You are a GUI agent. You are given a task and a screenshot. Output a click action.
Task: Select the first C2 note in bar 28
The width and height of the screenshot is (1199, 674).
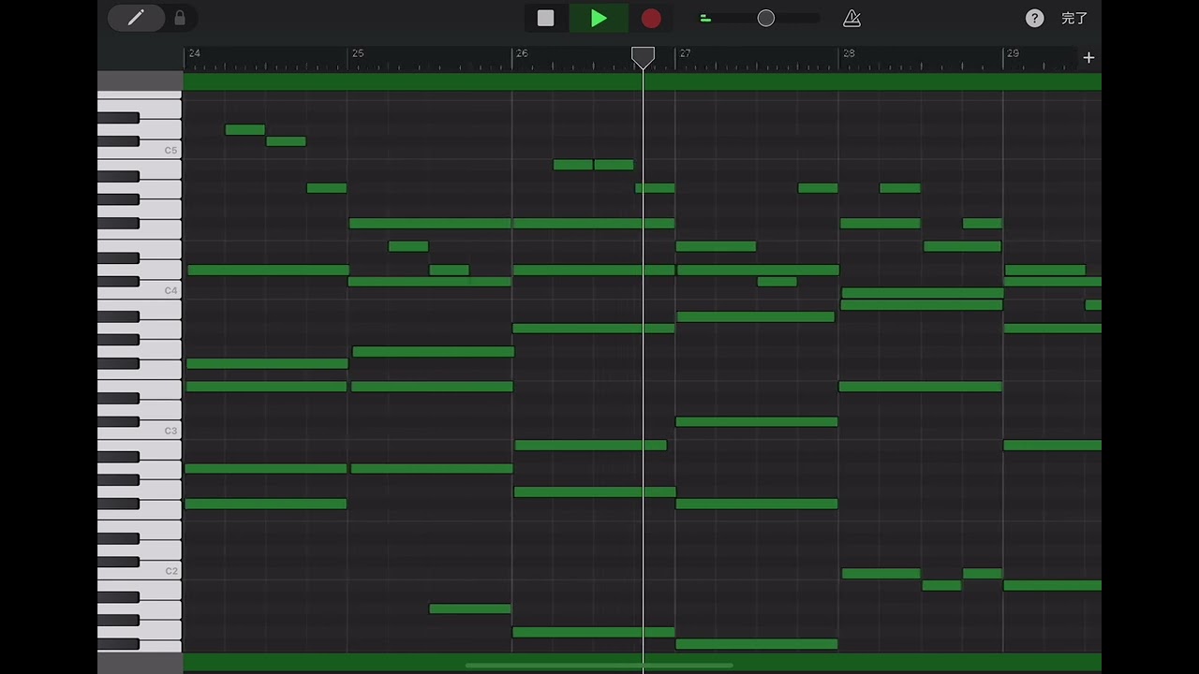881,574
